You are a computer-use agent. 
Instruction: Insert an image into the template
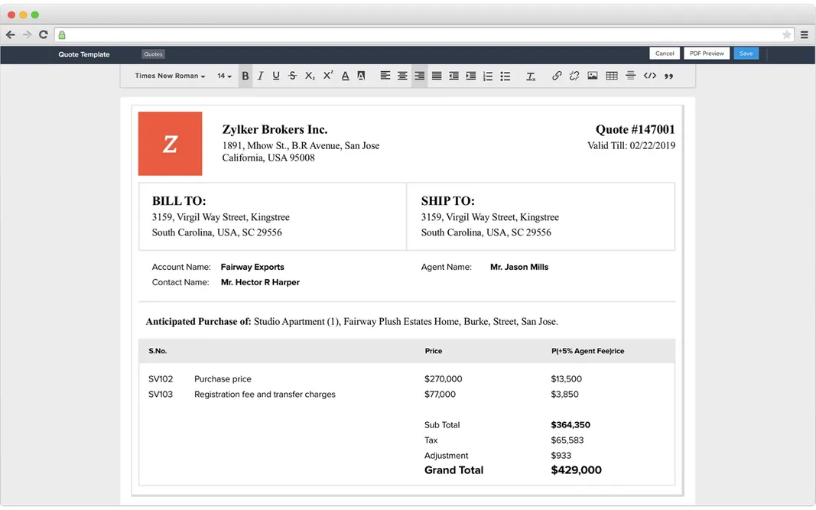pos(593,76)
